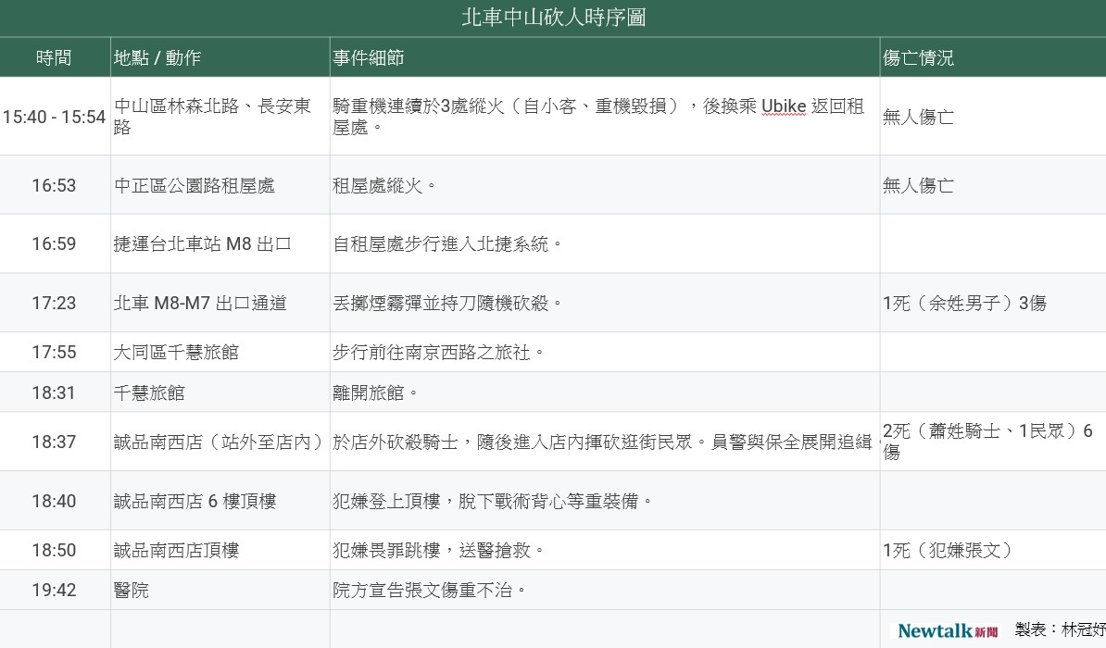Click the detail starting 於店外砍殺騎士

605,442
